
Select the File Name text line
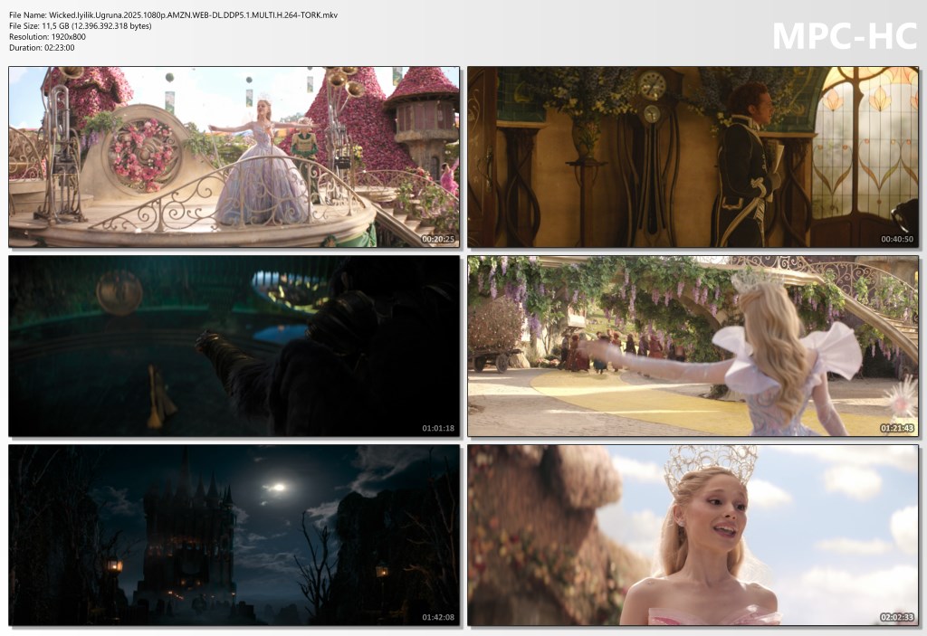click(173, 14)
